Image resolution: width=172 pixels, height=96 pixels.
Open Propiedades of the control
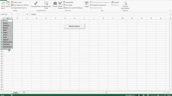68,2
